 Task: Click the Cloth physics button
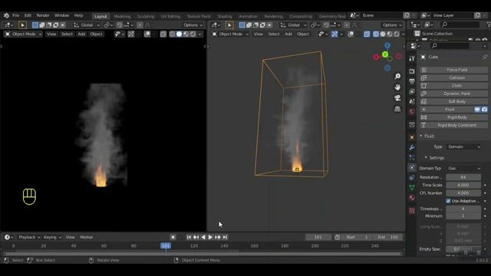click(453, 85)
